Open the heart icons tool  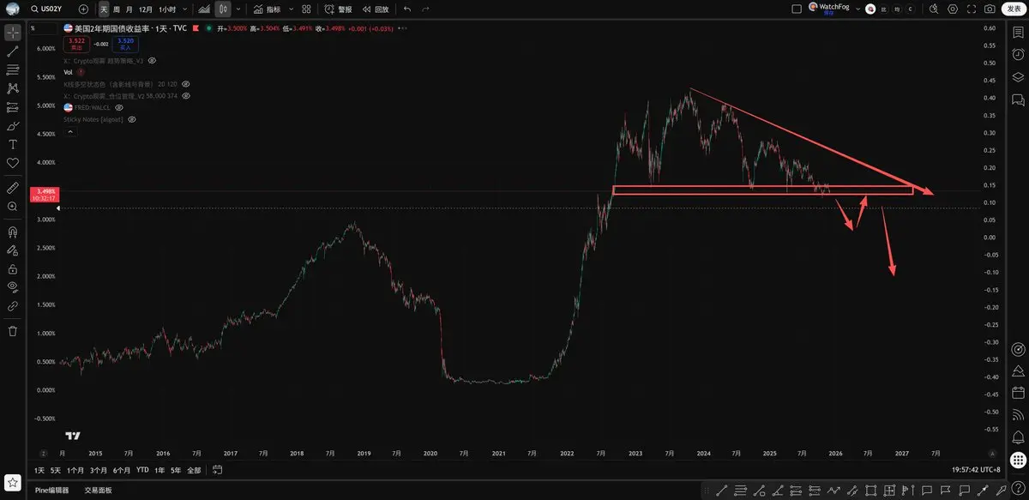point(13,163)
